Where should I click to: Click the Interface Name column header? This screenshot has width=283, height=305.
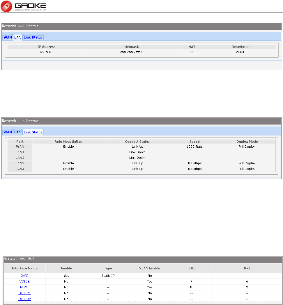tap(25, 268)
